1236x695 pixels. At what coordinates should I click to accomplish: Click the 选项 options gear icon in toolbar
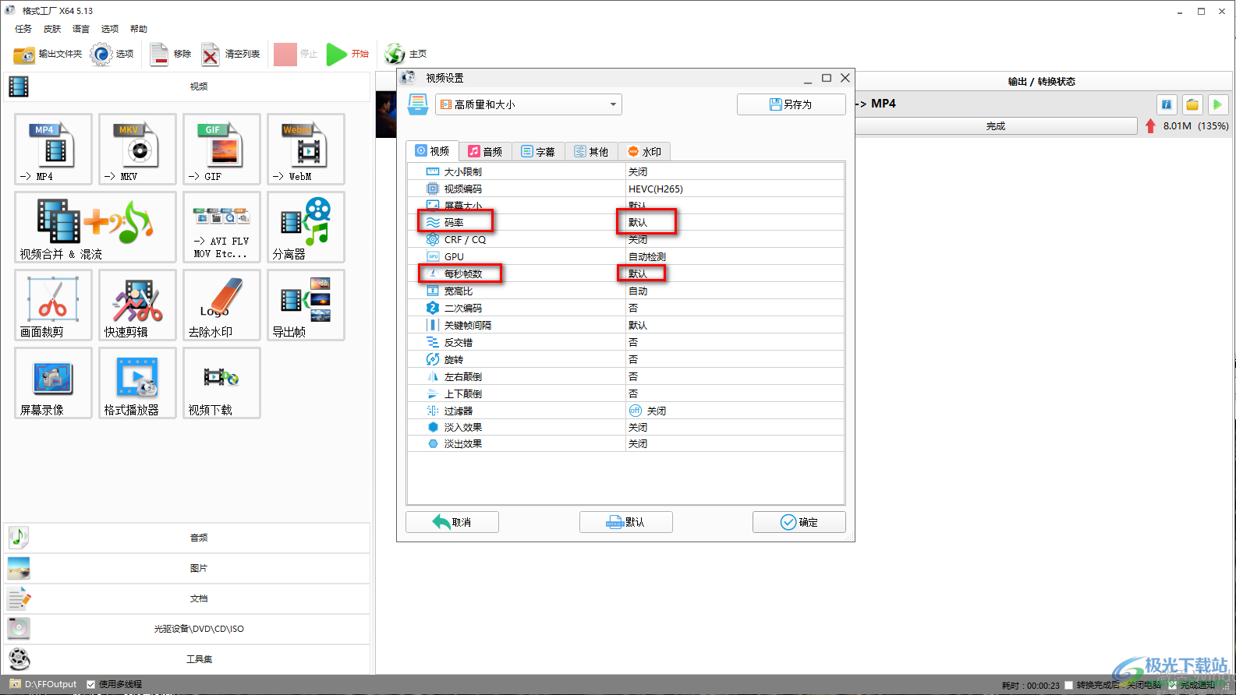(101, 55)
